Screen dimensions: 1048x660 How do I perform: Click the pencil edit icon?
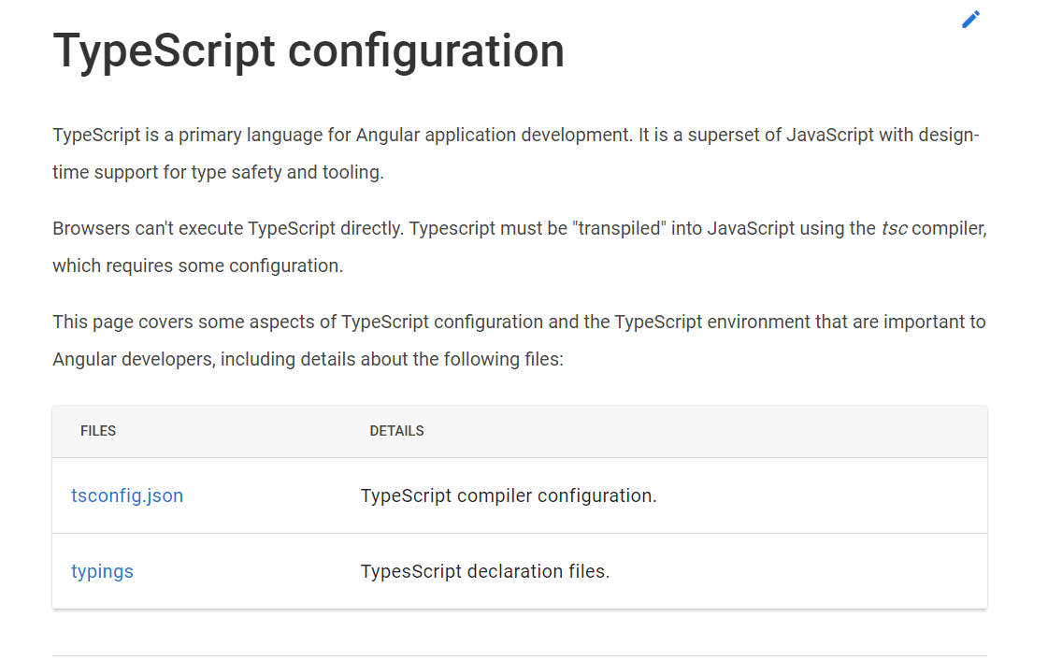tap(970, 20)
